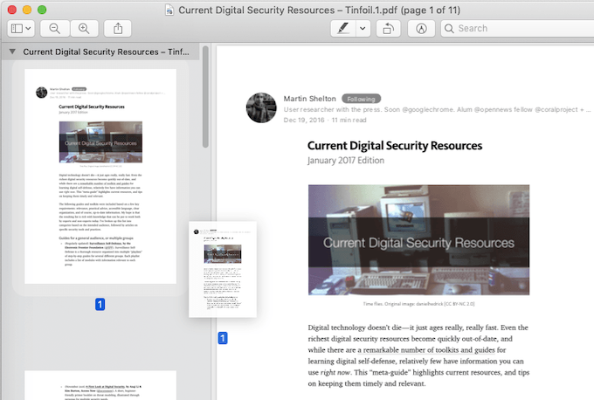Click the January 2017 Edition subtitle

tap(346, 161)
